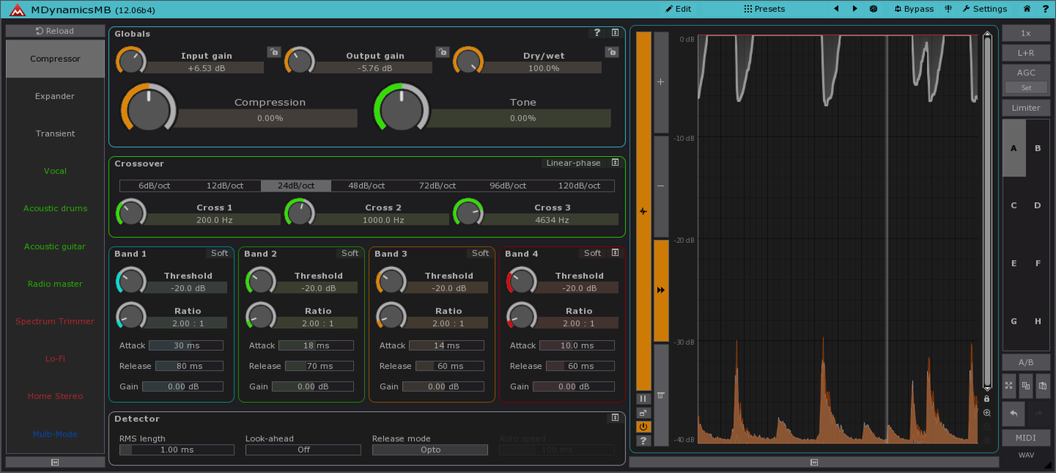The width and height of the screenshot is (1056, 473).
Task: Click the graph lock icon
Action: tap(987, 398)
